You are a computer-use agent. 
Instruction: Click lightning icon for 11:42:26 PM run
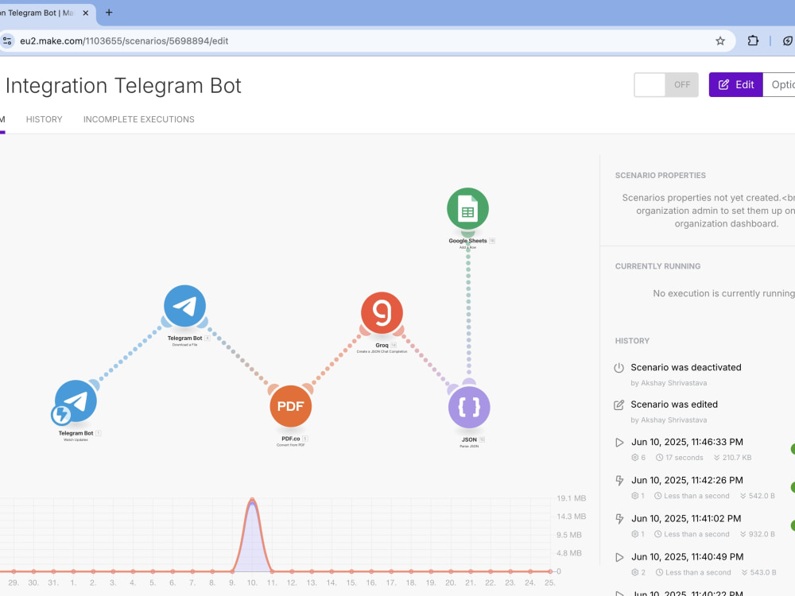pos(619,481)
